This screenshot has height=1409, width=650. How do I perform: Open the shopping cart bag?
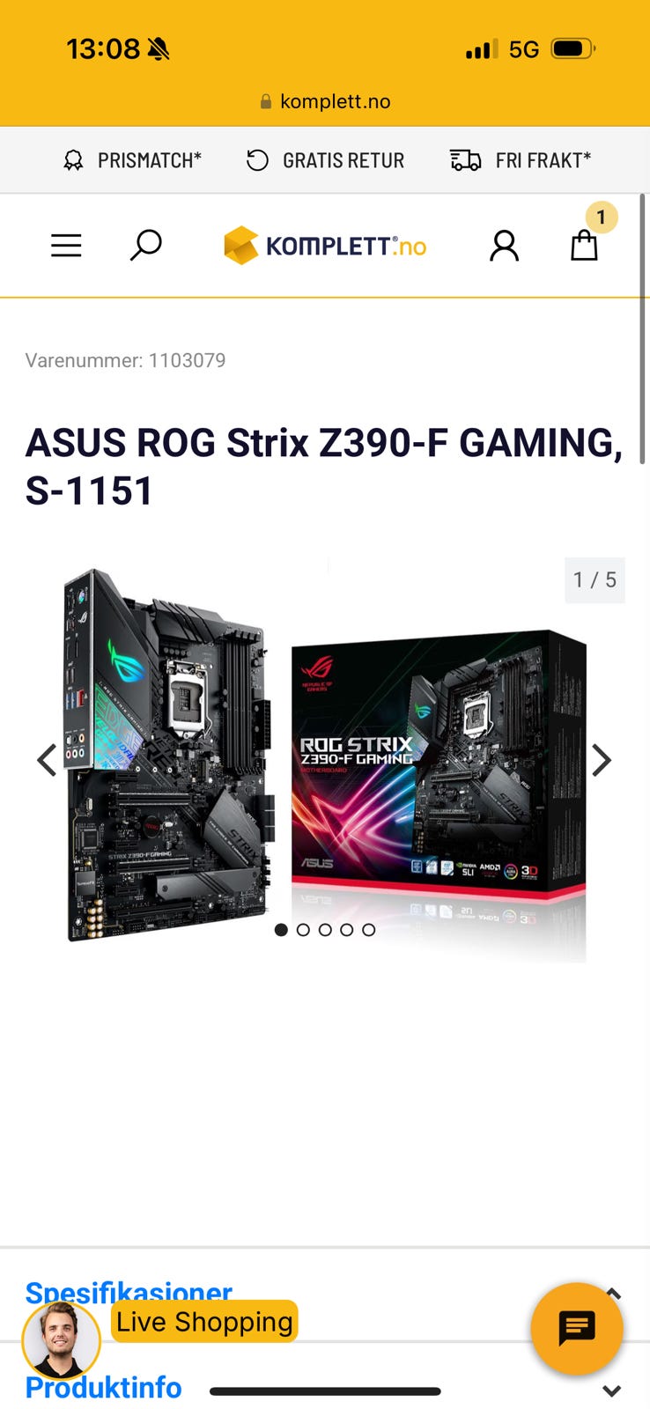click(584, 245)
